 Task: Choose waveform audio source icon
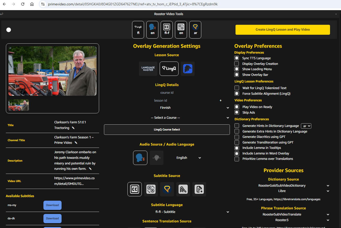157,158
